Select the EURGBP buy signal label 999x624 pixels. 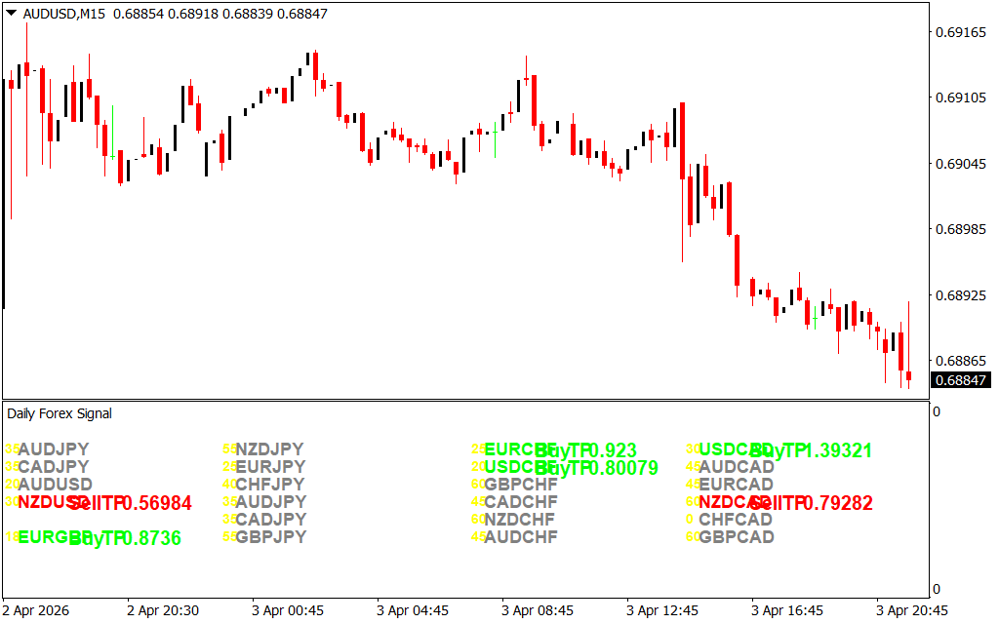(55, 537)
